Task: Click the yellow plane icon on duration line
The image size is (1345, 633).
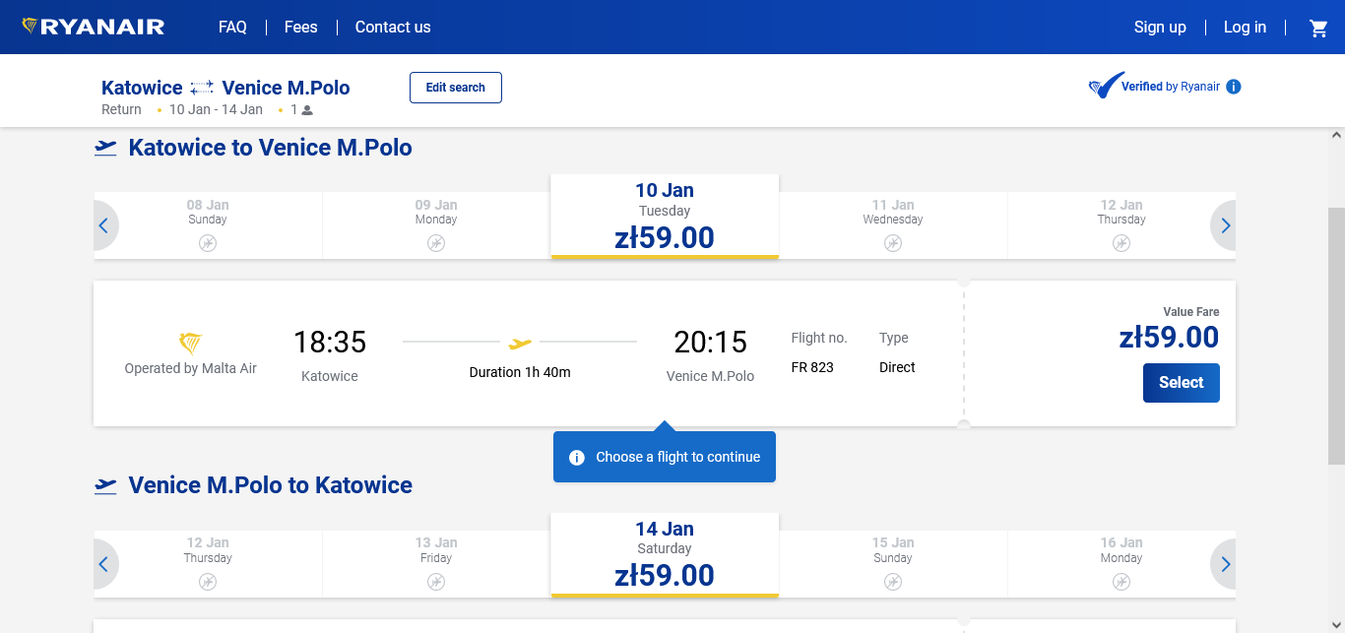Action: [520, 343]
